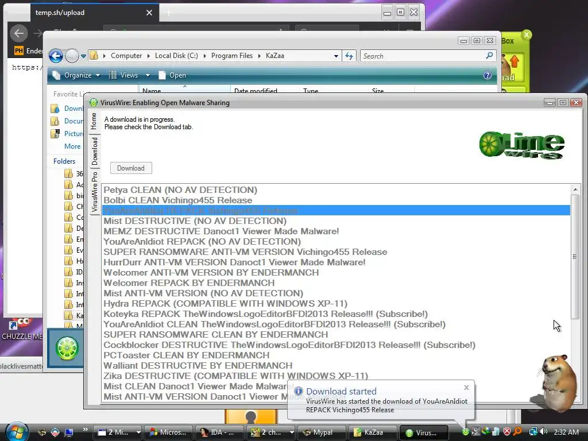
Task: Click the network connection tray icon
Action: [x=533, y=432]
